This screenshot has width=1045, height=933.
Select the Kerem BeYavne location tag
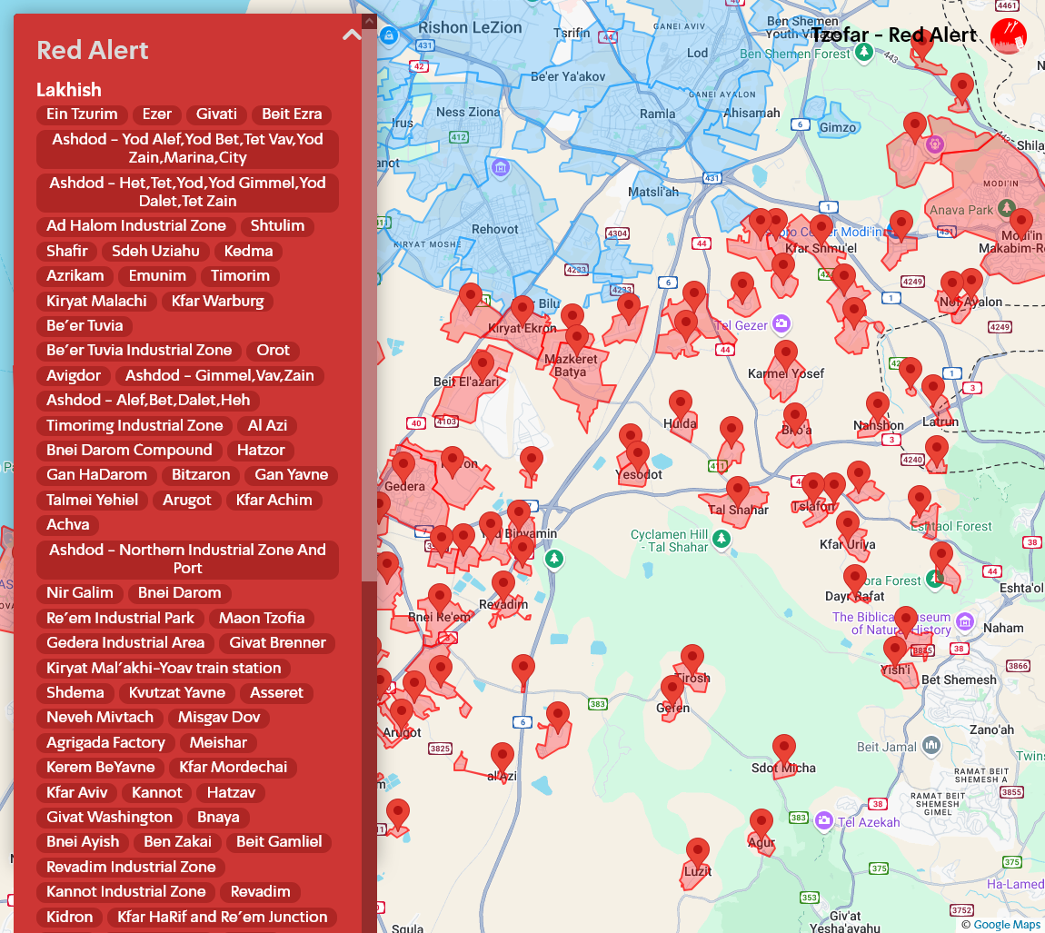[x=101, y=768]
